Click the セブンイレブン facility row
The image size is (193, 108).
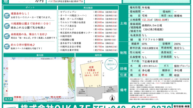point(88,12)
